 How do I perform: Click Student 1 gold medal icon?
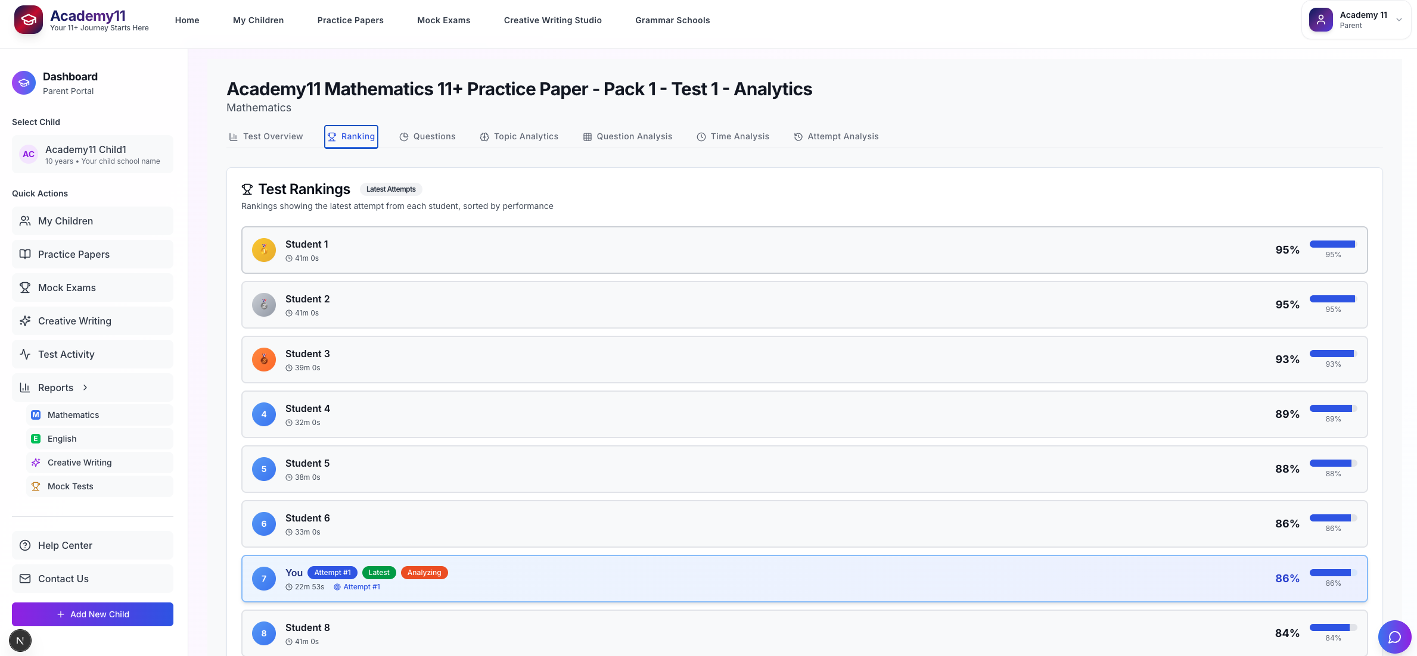tap(263, 250)
